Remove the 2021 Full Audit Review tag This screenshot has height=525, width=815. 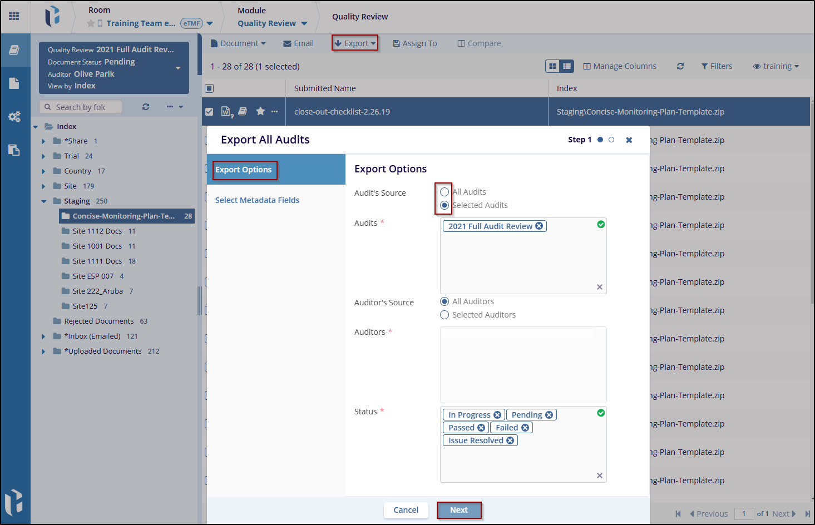[x=539, y=226]
